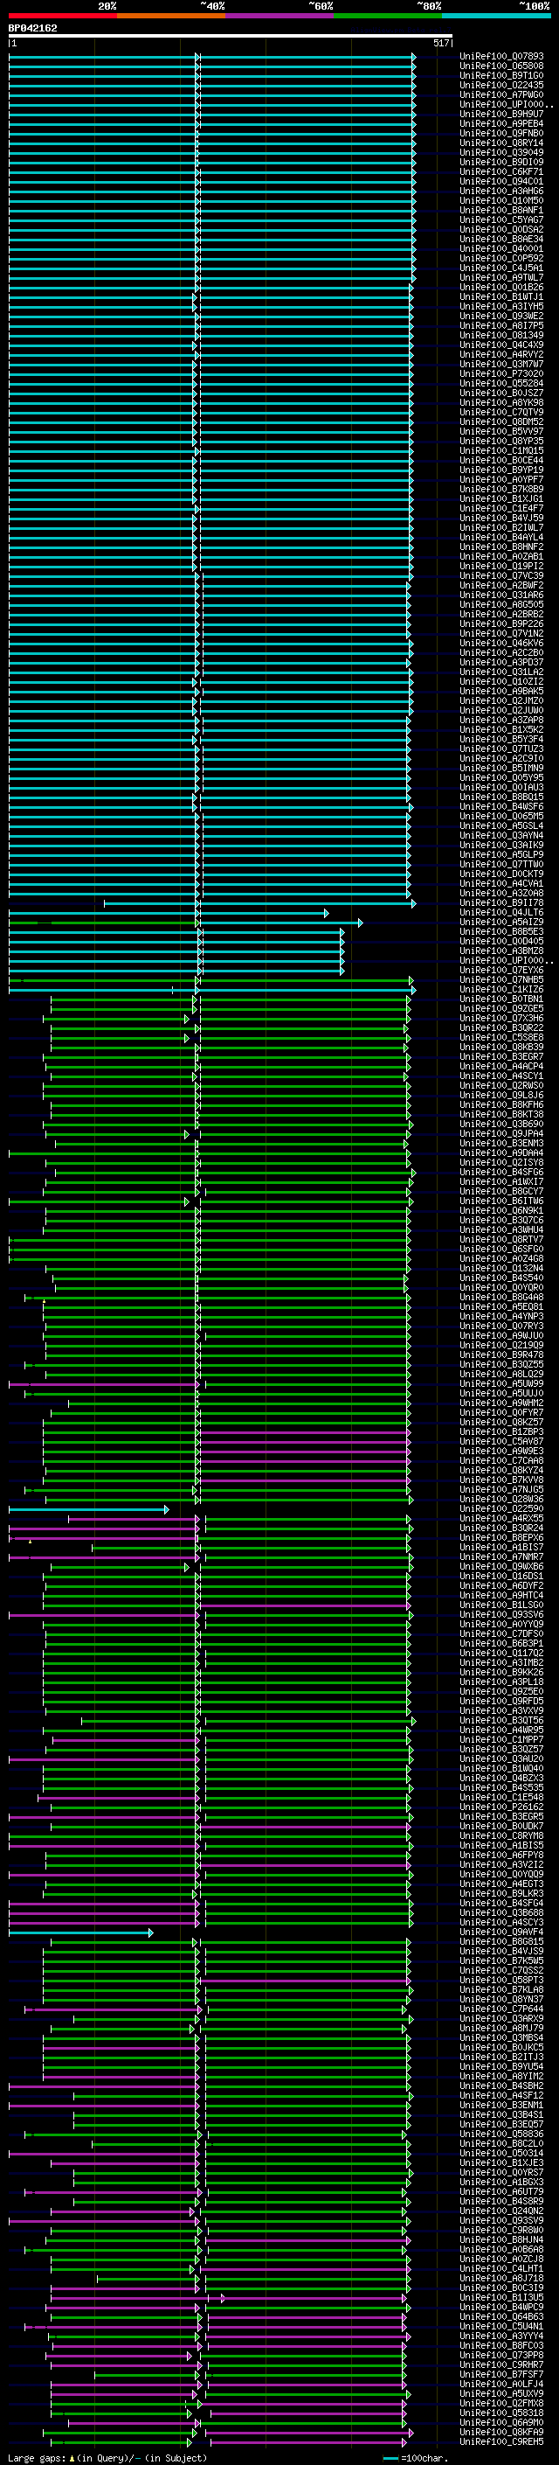
Task: Open hit UniRef100_B9T1G0
Action: point(501,75)
